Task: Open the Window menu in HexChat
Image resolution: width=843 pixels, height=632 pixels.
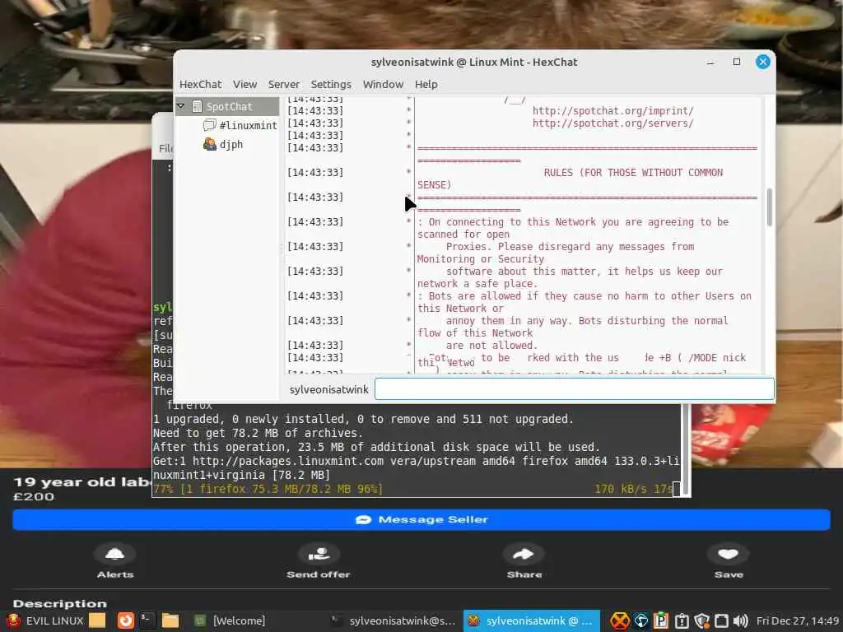Action: click(383, 85)
